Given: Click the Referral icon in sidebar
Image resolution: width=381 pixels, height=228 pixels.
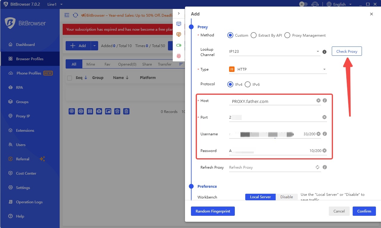Looking at the screenshot, I should coord(10,159).
